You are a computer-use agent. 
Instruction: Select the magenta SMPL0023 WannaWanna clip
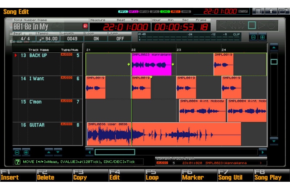[151, 65]
